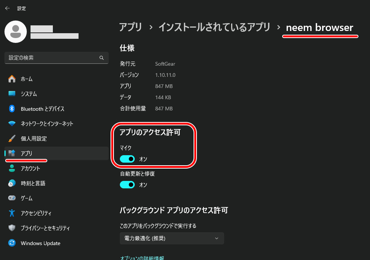Open アカウント settings page
Screen dimensions: 370x260
click(x=57, y=168)
